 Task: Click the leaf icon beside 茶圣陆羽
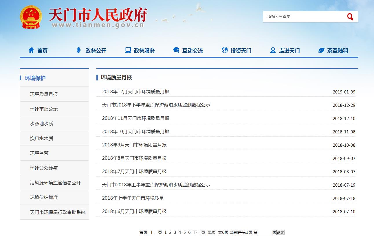pyautogui.click(x=321, y=50)
